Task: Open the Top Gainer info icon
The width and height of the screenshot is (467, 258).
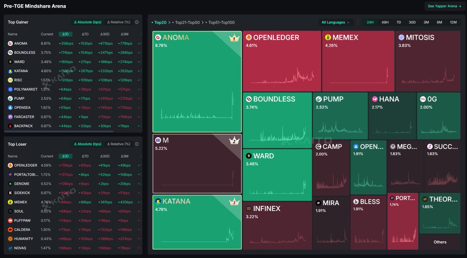Action: pyautogui.click(x=137, y=22)
